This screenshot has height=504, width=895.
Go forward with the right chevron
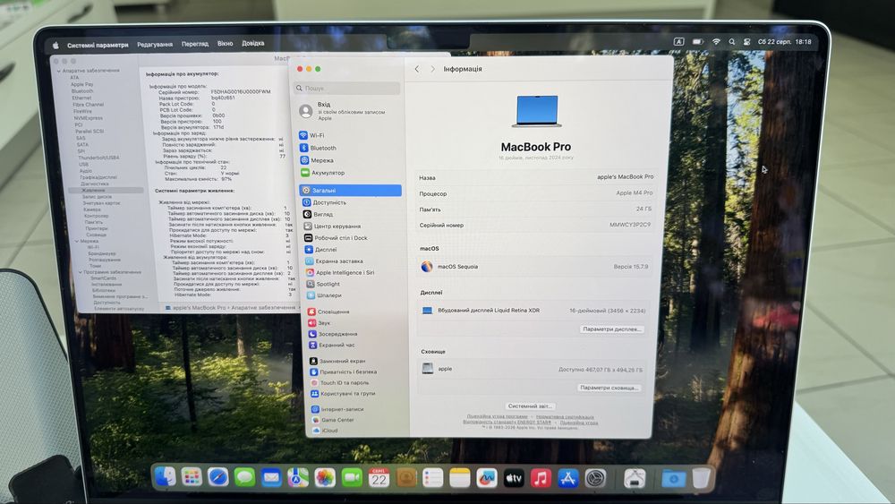(432, 69)
